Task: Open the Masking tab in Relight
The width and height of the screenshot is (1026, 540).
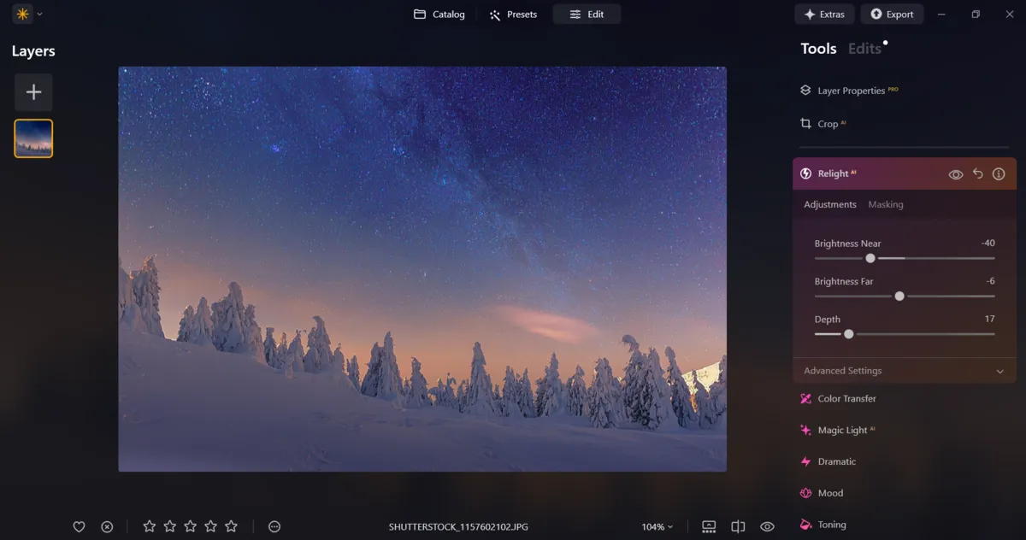Action: 886,204
